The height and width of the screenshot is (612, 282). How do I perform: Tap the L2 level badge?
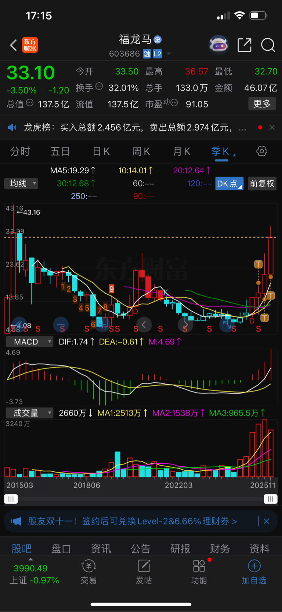pos(158,54)
